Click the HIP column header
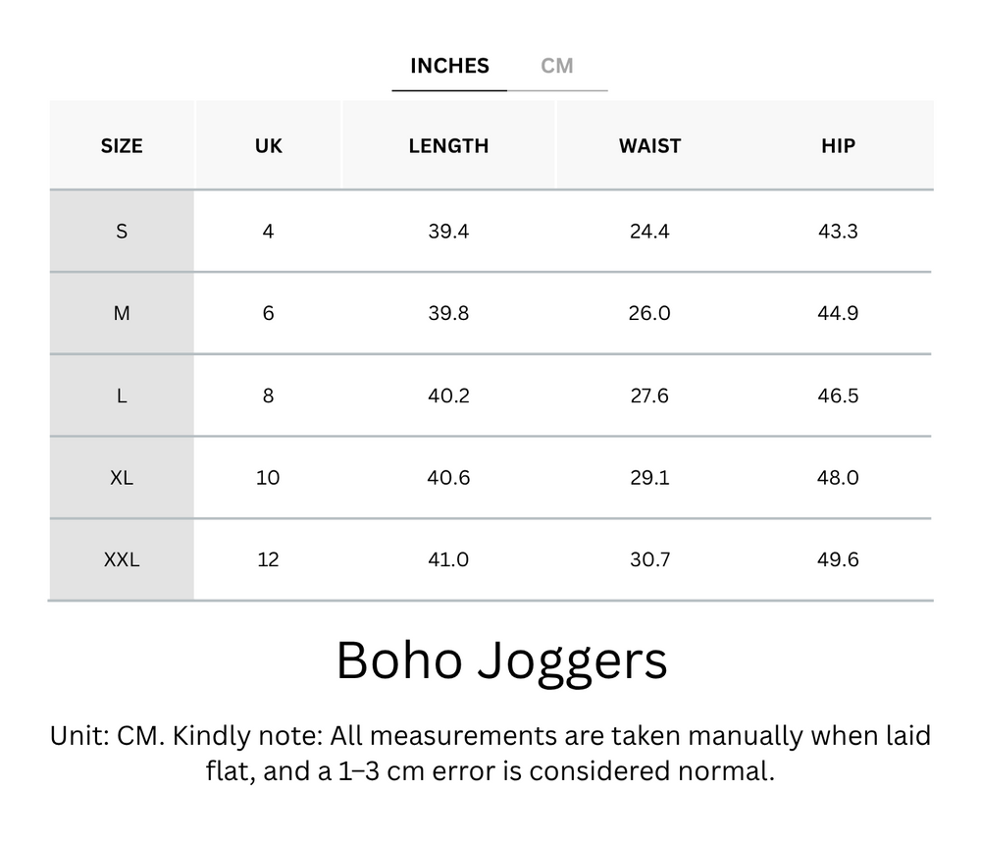 tap(836, 145)
